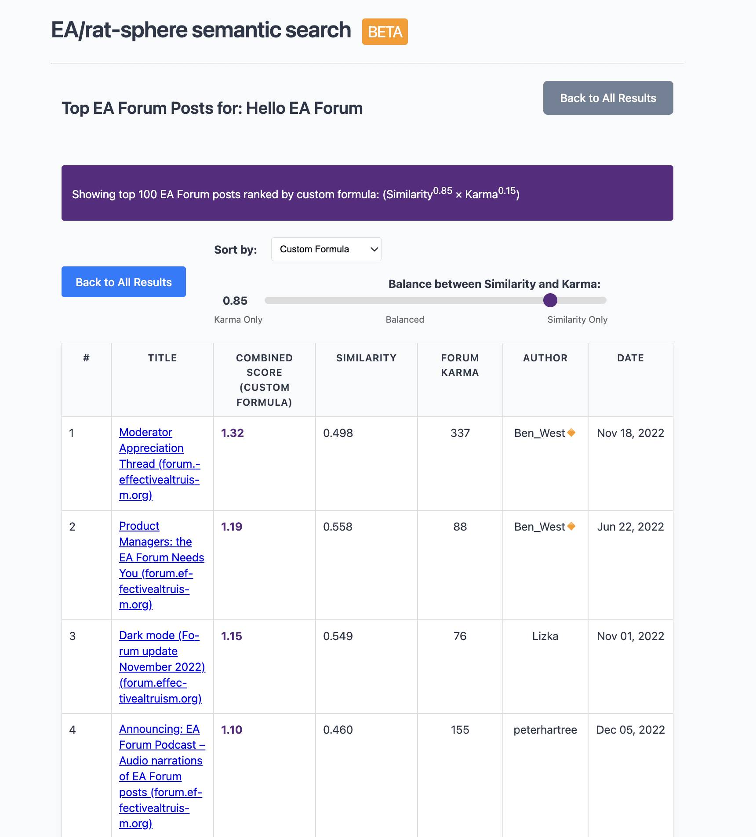Click the blue Back to All Results button
Screen dimensions: 756x837
tap(124, 282)
